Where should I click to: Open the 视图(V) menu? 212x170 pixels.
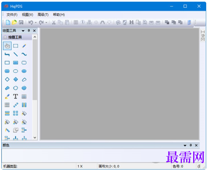coord(27,15)
